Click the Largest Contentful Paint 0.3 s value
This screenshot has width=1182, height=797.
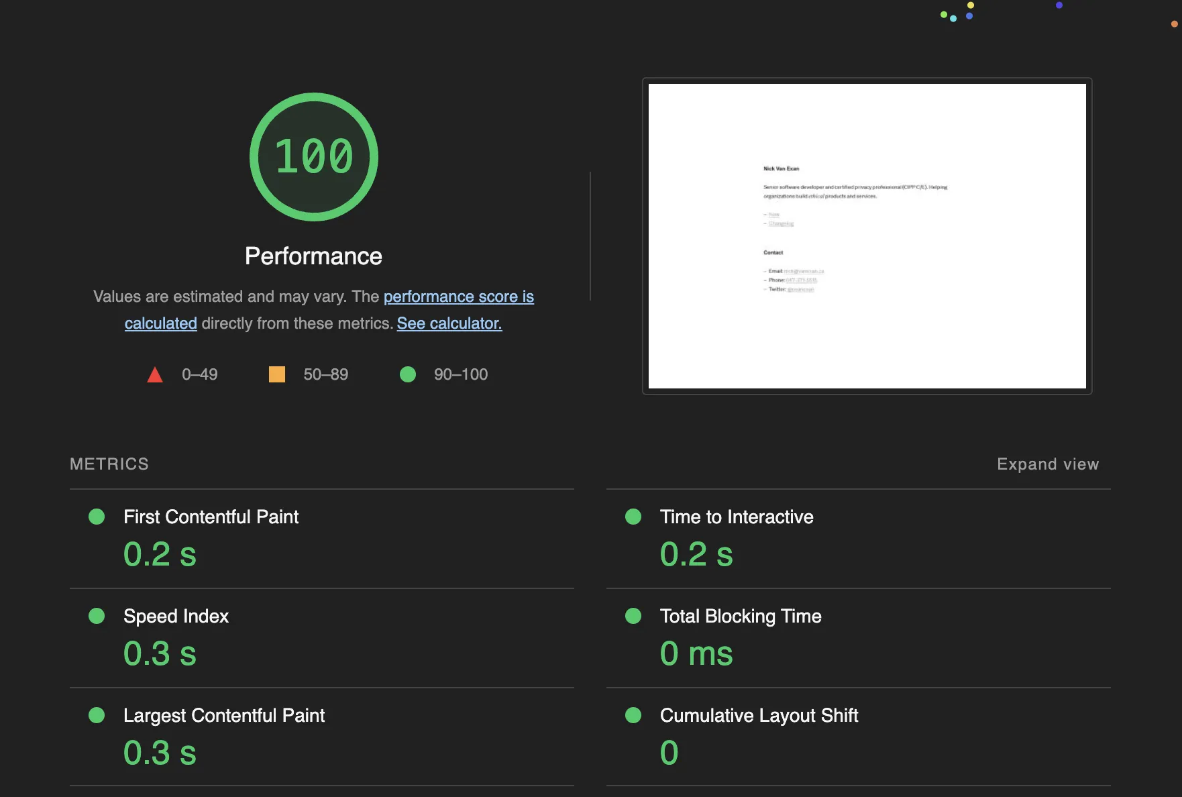[x=160, y=753]
